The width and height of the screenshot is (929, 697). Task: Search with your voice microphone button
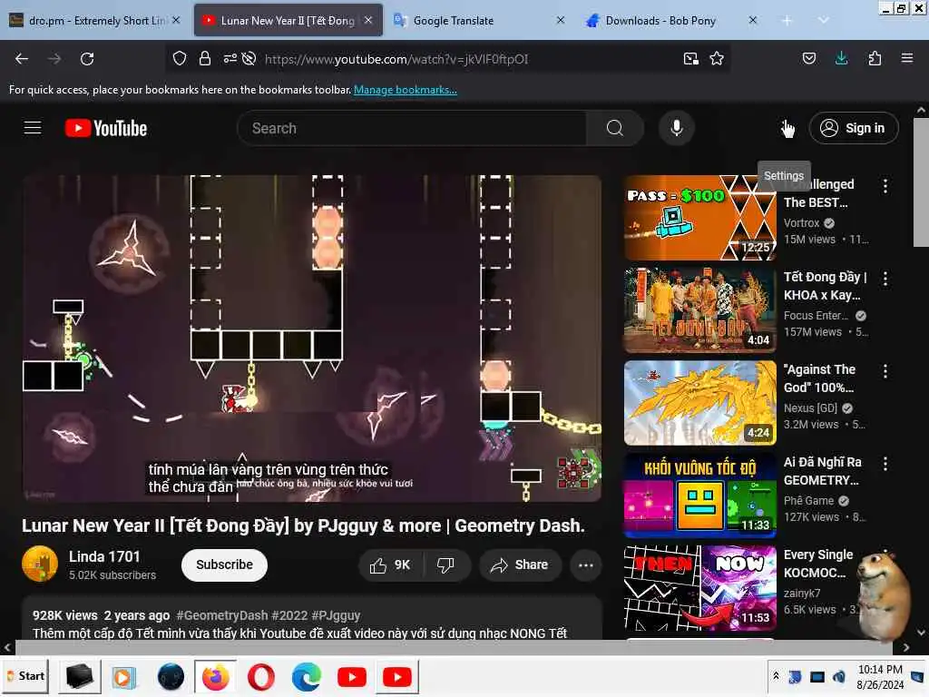(x=677, y=128)
